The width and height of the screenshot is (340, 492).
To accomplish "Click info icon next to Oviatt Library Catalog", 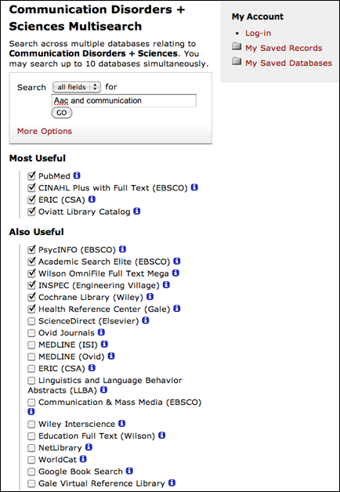I will (137, 212).
